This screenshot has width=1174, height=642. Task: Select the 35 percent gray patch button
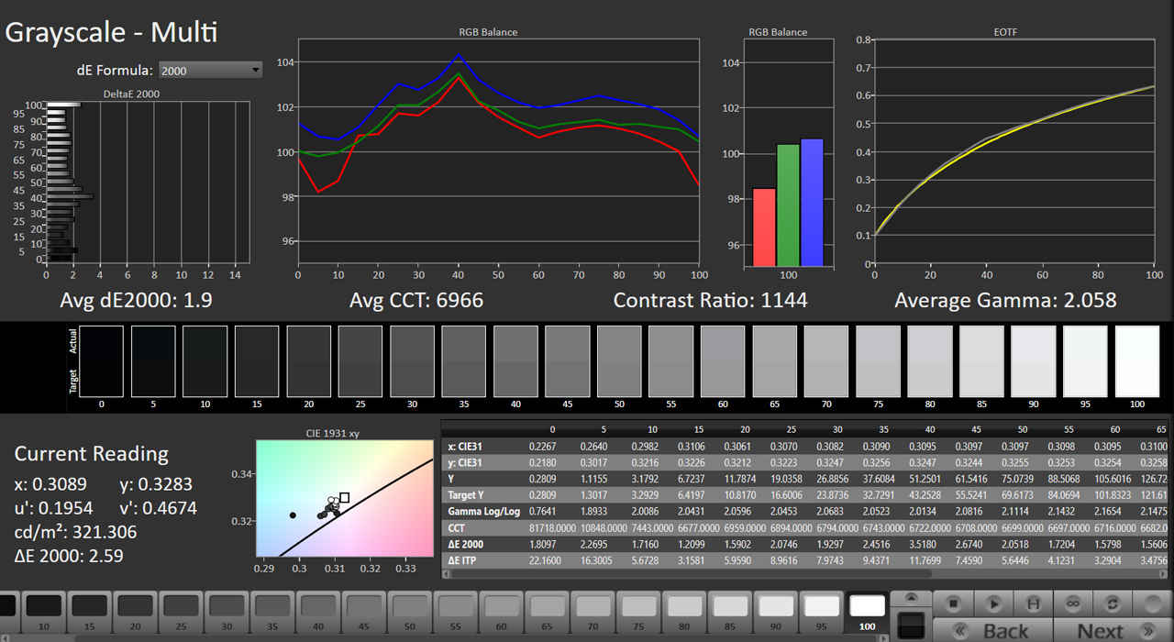tap(273, 612)
